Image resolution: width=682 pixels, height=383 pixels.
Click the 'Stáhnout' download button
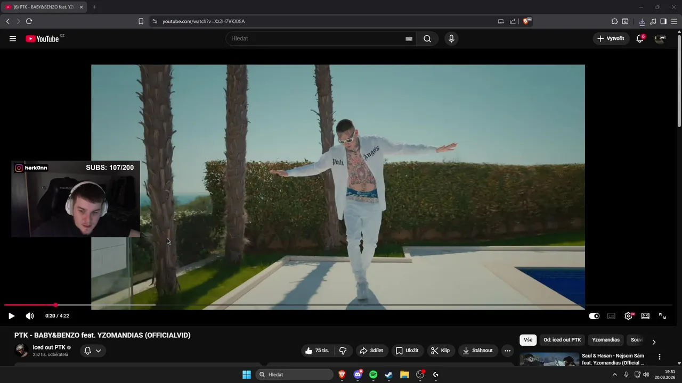(x=478, y=351)
